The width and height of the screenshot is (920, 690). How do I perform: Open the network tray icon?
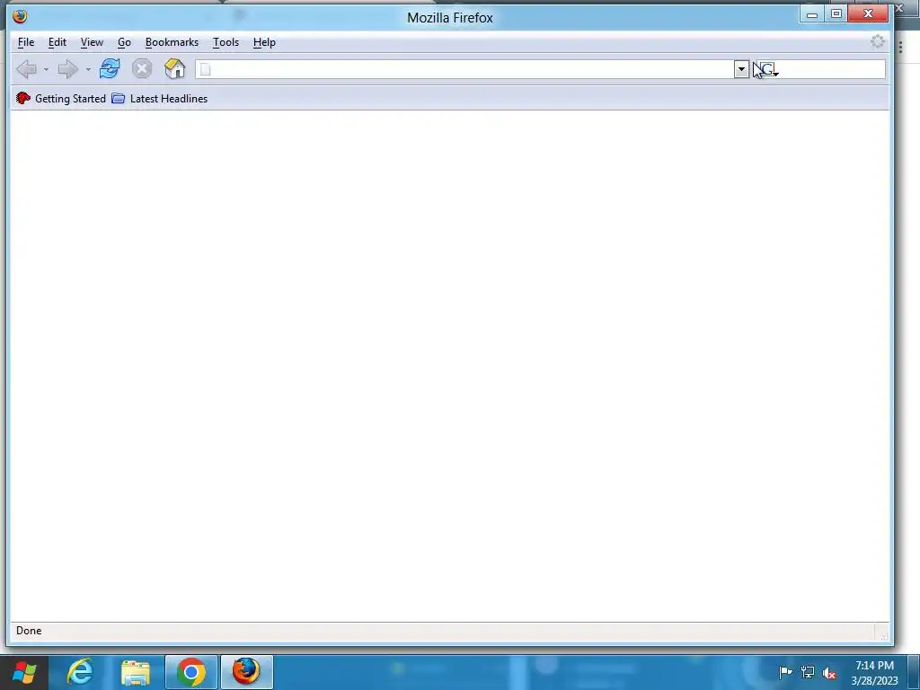tap(808, 672)
